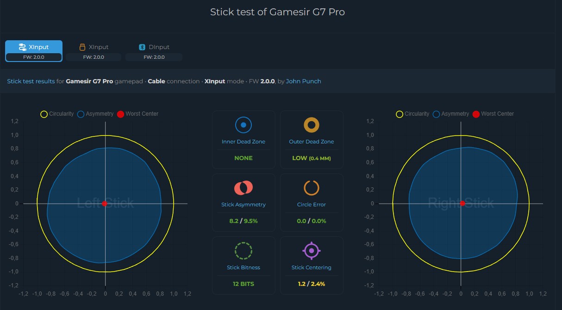Click the Stick Centering crosshair icon
The width and height of the screenshot is (562, 310).
point(311,251)
